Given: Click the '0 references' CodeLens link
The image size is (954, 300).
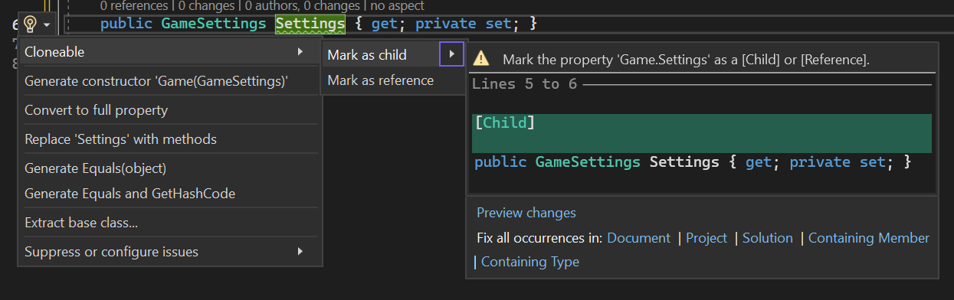Looking at the screenshot, I should [x=134, y=5].
